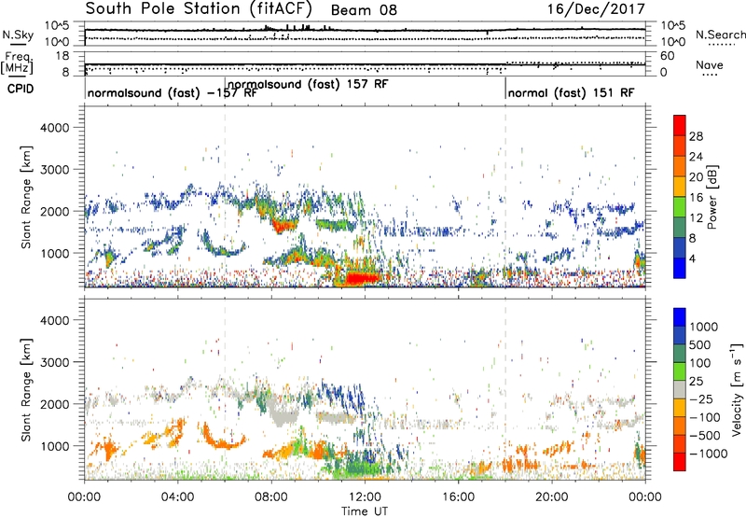Click power colorbar tick value '4'
Image resolution: width=746 pixels, height=517 pixels.
[692, 258]
